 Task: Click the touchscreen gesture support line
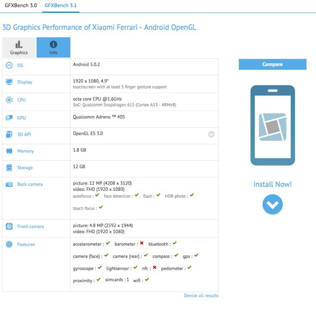[120, 87]
